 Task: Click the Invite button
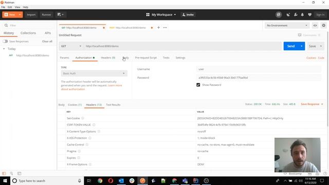[188, 15]
